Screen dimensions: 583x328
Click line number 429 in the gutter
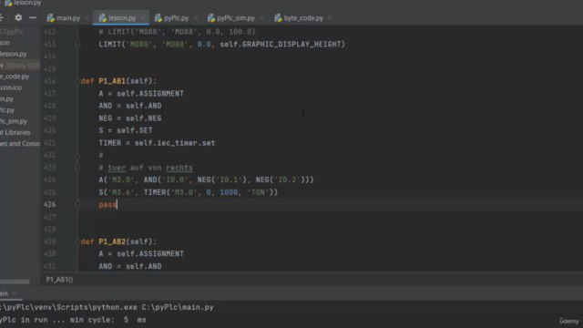click(x=49, y=241)
